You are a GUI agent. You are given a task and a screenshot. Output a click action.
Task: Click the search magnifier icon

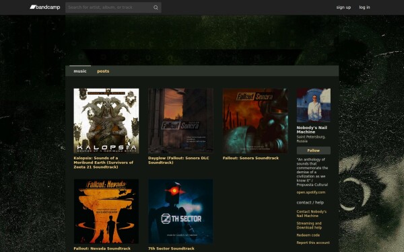click(x=156, y=7)
